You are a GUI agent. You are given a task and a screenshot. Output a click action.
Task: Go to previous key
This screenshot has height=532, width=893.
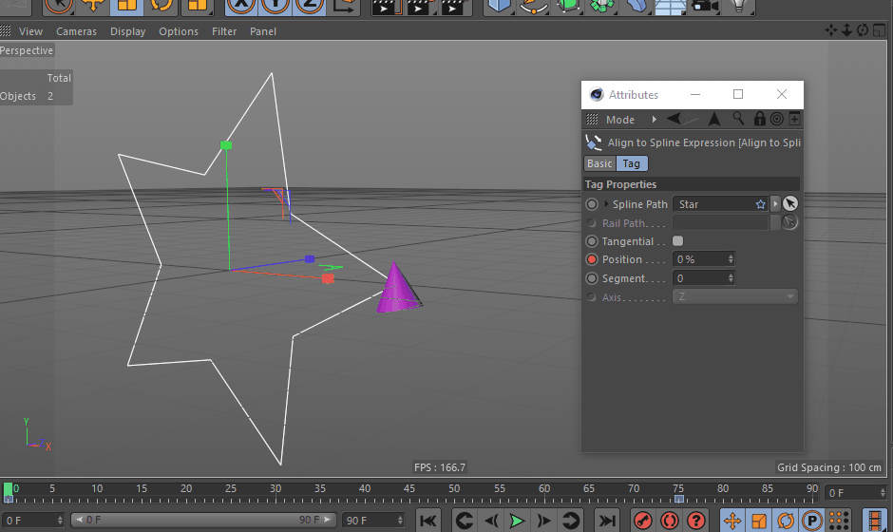(465, 520)
